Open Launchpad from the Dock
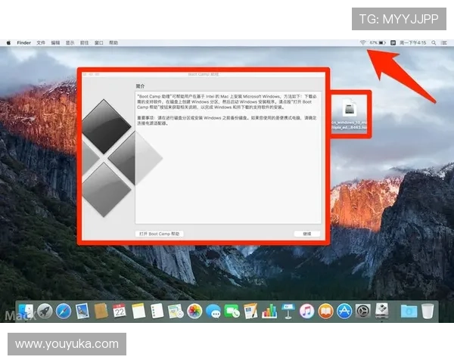The height and width of the screenshot is (363, 454). click(x=45, y=311)
